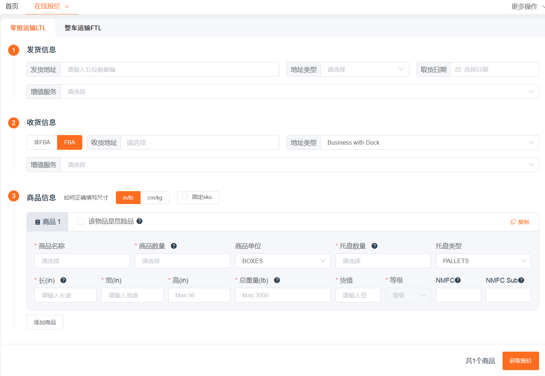Viewport: 545px width, 376px height.
Task: Click help icon next to 长(in)
Action: (x=63, y=280)
